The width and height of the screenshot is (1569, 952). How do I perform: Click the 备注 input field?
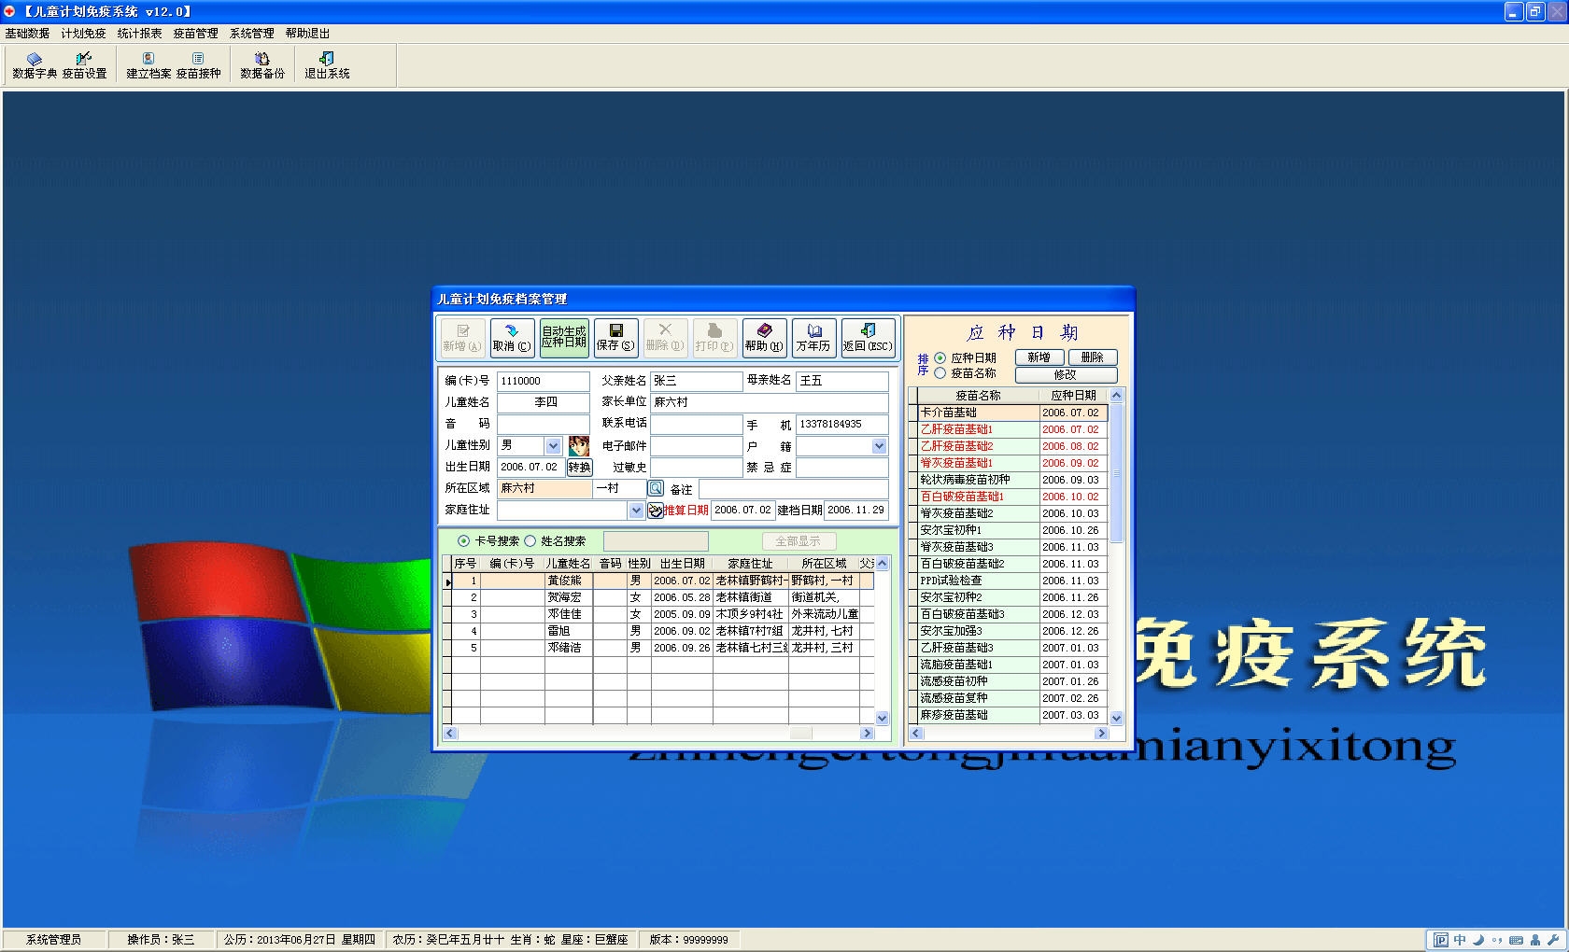point(793,489)
